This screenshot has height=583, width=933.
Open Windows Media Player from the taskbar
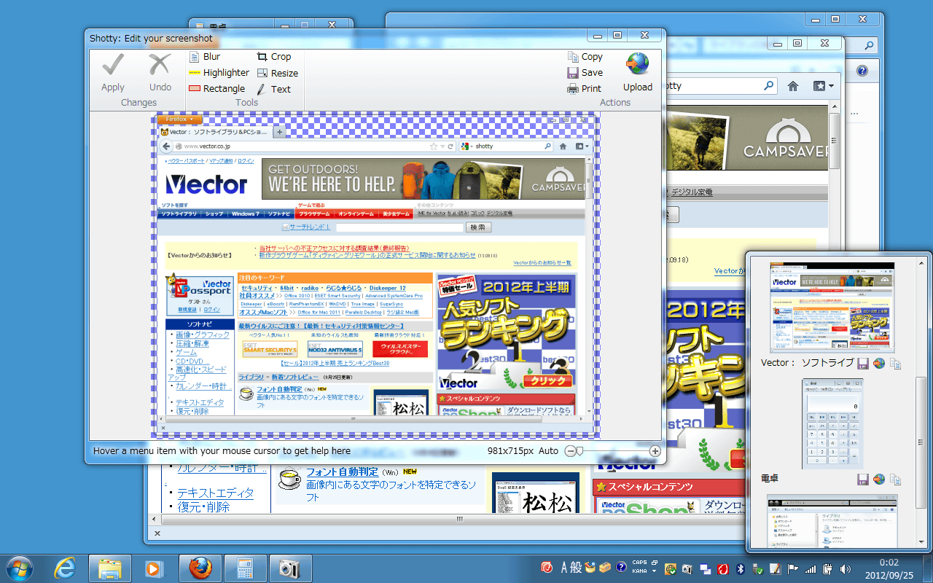point(154,568)
